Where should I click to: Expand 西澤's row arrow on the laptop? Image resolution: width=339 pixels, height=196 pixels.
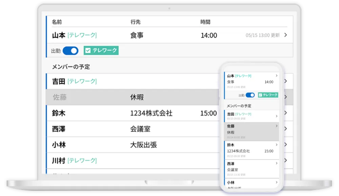286,129
